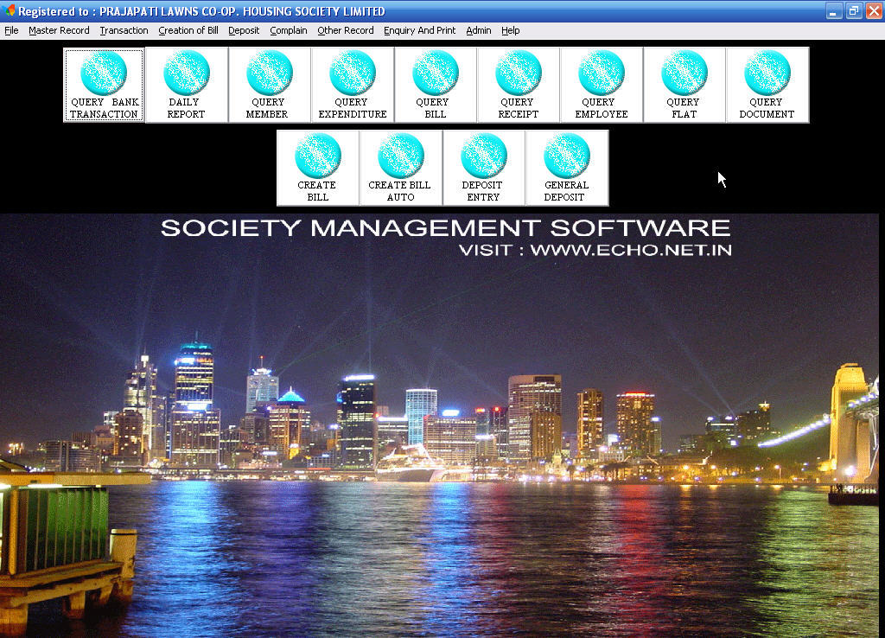Viewport: 885px width, 638px height.
Task: Select the General Deposit icon
Action: 568,166
